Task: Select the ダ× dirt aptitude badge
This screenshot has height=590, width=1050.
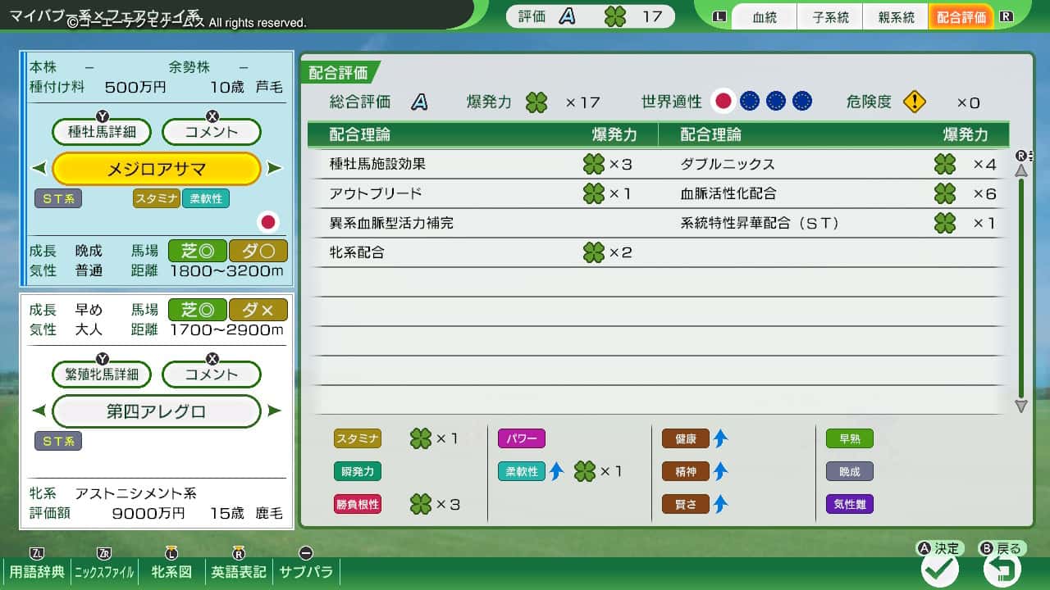Action: [x=259, y=309]
